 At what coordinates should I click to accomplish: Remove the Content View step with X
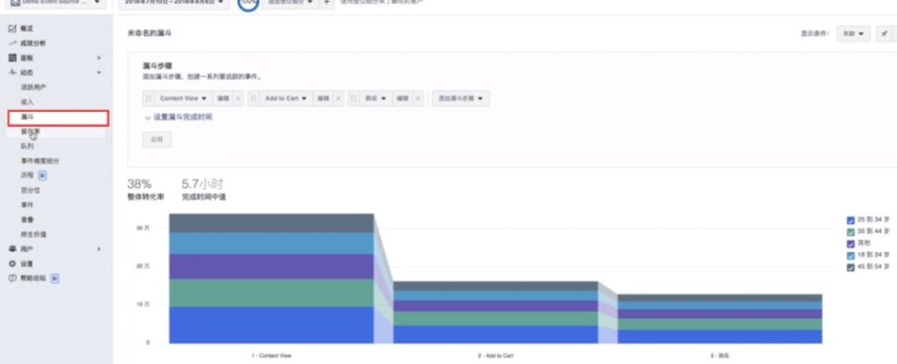point(238,99)
